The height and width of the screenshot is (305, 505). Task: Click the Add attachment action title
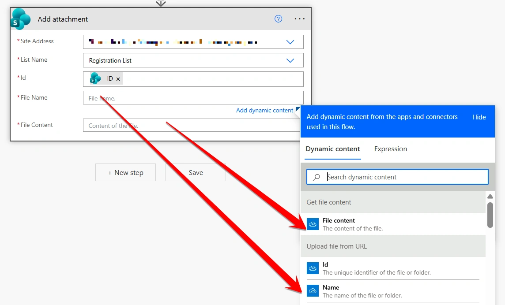63,19
